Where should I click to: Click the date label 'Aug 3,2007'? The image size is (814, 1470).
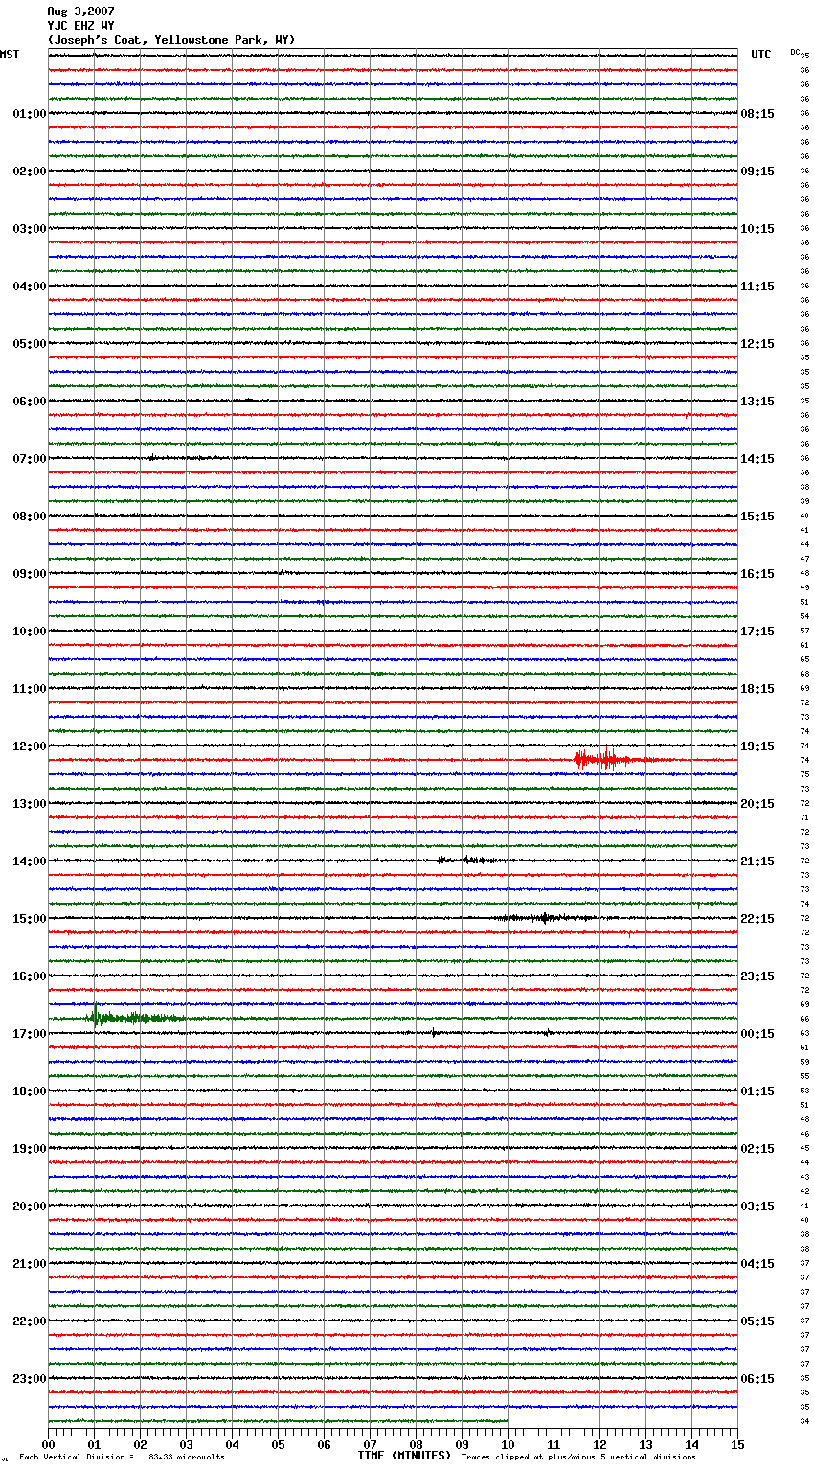(x=80, y=11)
